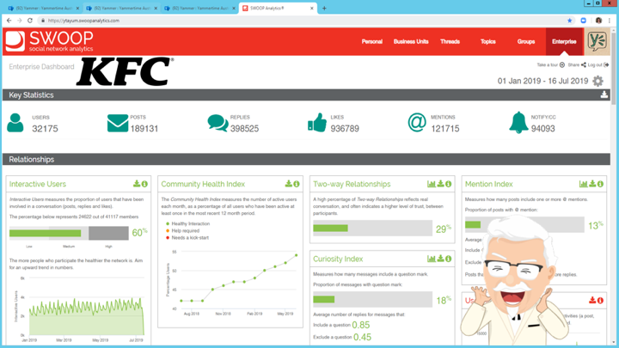The height and width of the screenshot is (348, 619).
Task: Show Mention Index info
Action: 600,184
